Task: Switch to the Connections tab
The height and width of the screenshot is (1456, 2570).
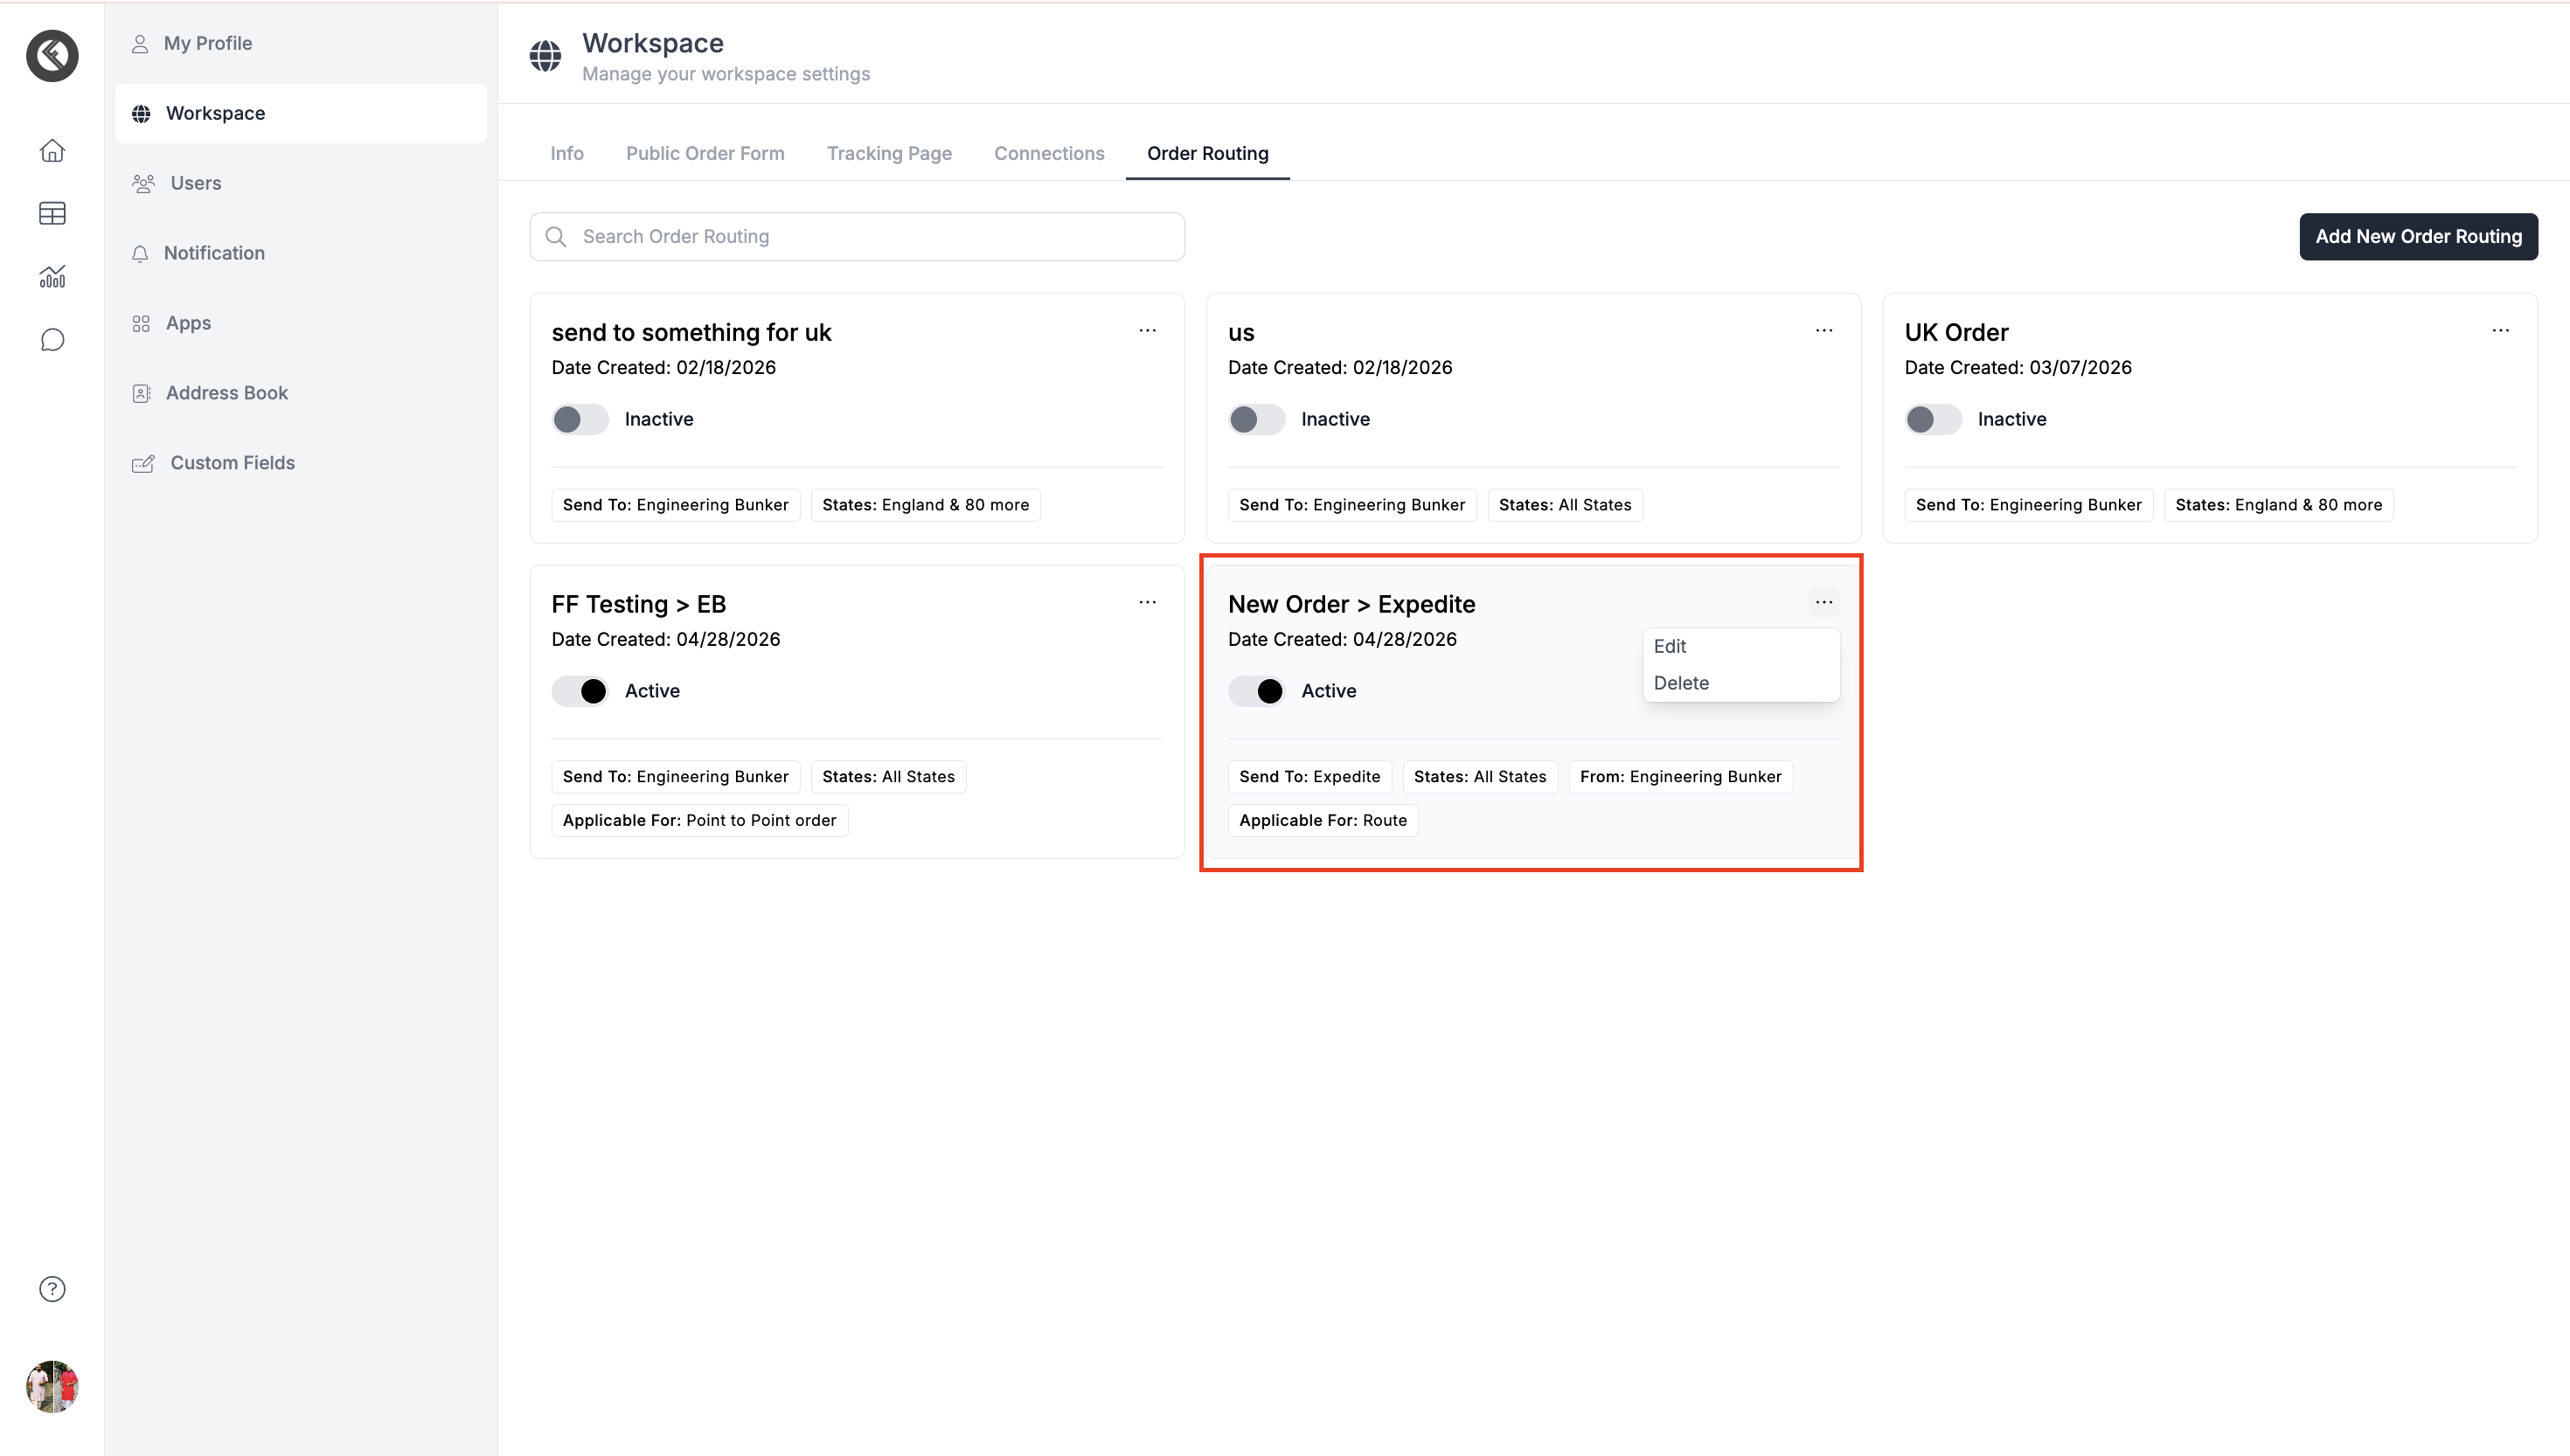Action: click(1049, 153)
